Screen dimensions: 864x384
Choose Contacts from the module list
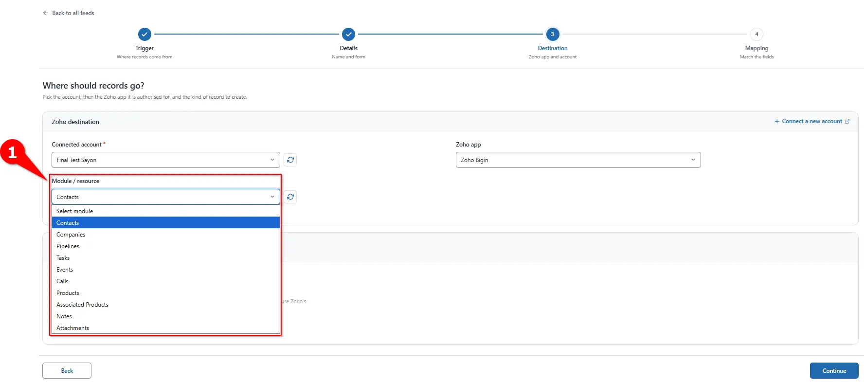[x=166, y=223]
